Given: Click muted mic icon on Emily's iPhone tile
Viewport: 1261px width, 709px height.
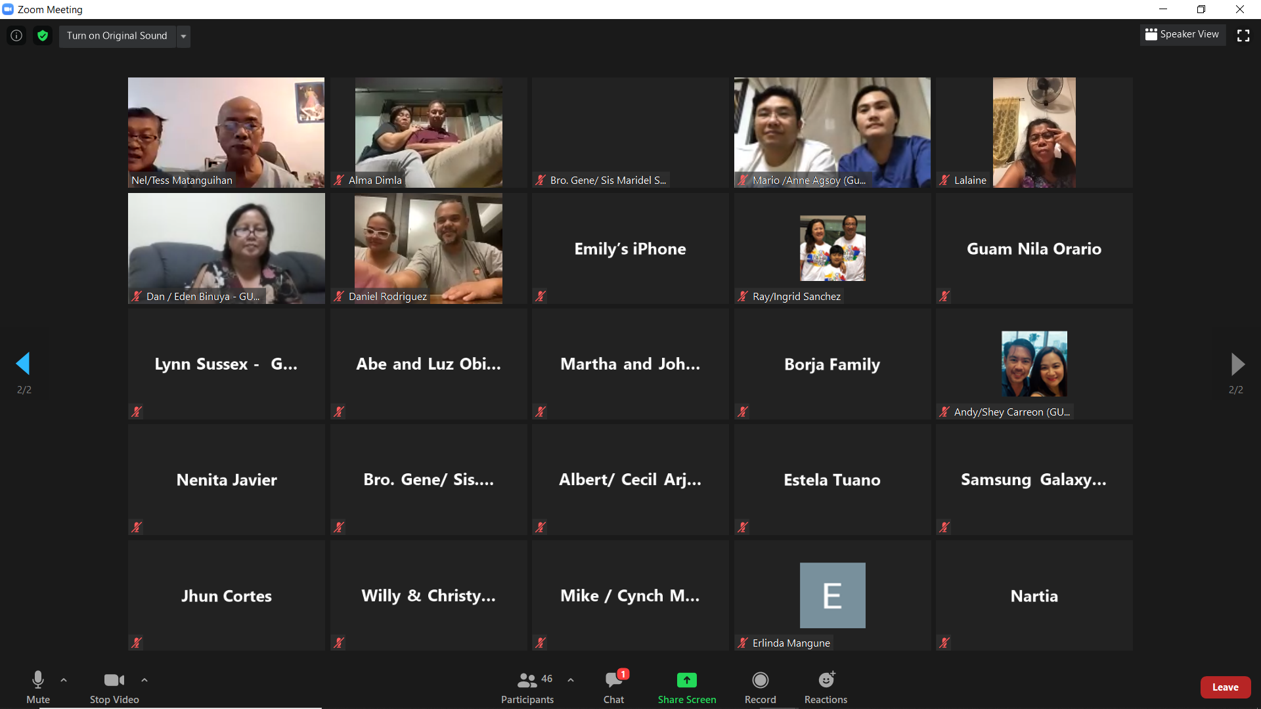Looking at the screenshot, I should (x=541, y=296).
